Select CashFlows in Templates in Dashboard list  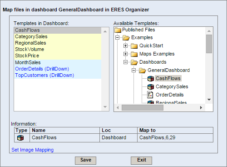[x=58, y=30]
